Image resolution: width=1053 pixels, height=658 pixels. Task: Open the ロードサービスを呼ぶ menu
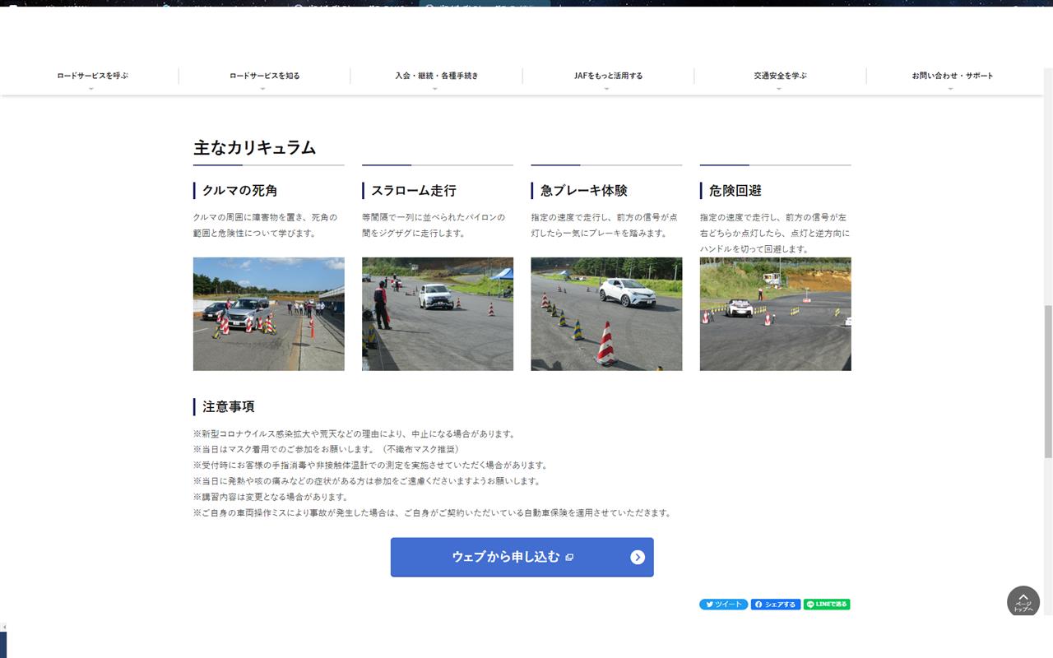(92, 76)
